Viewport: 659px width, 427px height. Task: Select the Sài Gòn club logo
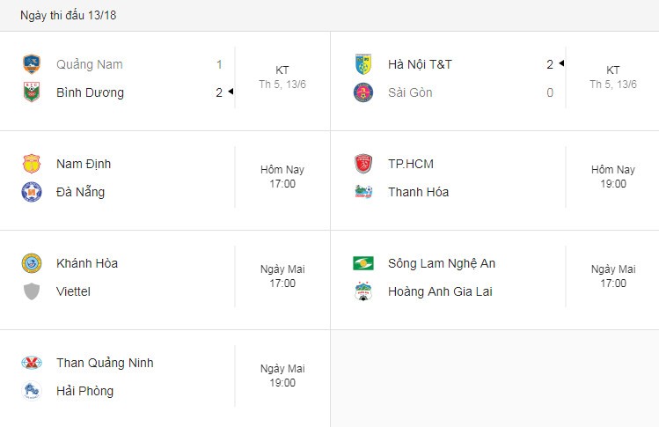(x=363, y=92)
